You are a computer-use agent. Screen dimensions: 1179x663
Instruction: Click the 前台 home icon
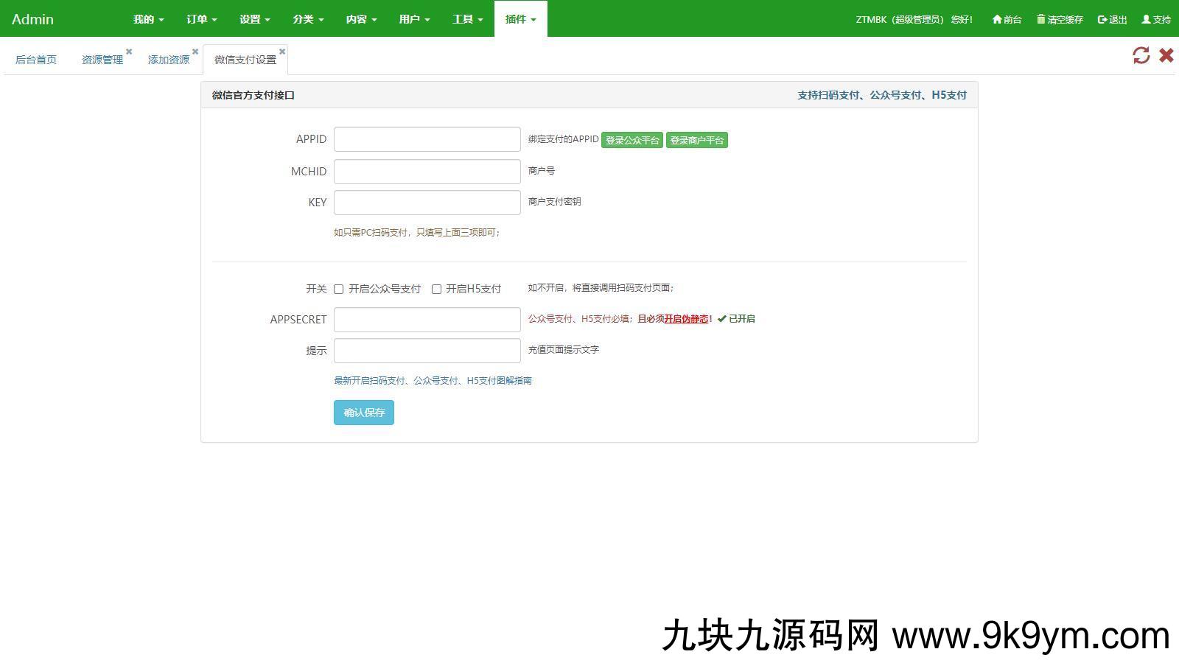pyautogui.click(x=996, y=19)
